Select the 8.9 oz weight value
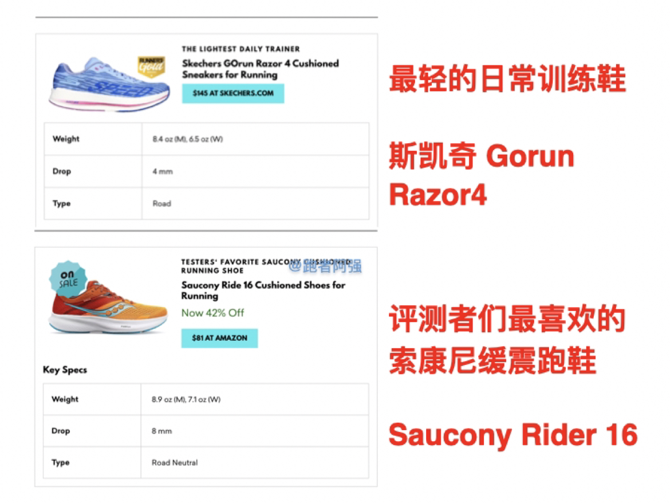The image size is (670, 503). coord(186,399)
